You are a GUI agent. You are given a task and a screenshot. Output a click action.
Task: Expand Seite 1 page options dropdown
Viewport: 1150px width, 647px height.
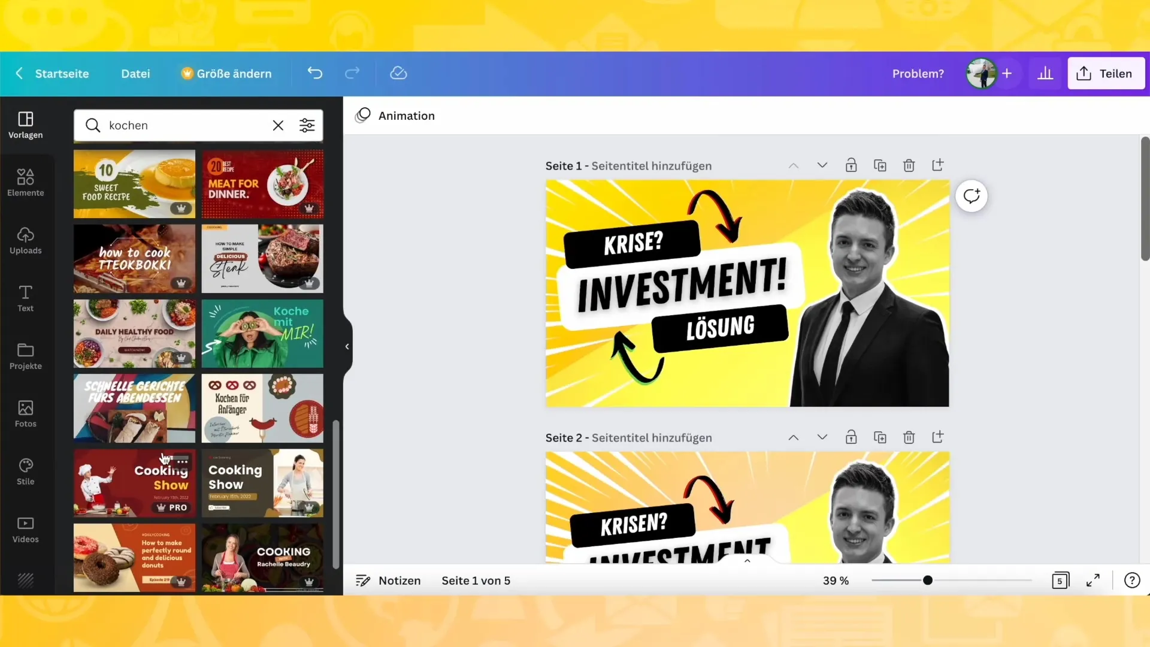(822, 165)
